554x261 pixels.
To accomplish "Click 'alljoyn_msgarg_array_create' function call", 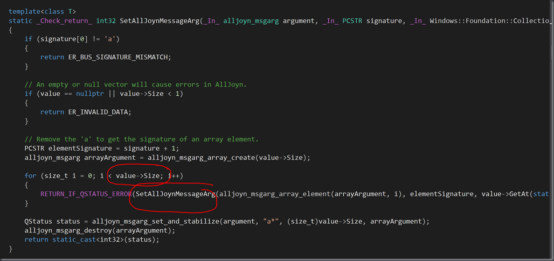I will (x=202, y=158).
